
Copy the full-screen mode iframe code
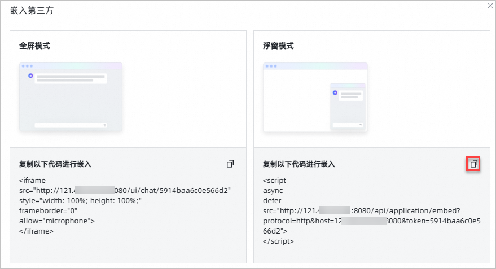[x=230, y=164]
